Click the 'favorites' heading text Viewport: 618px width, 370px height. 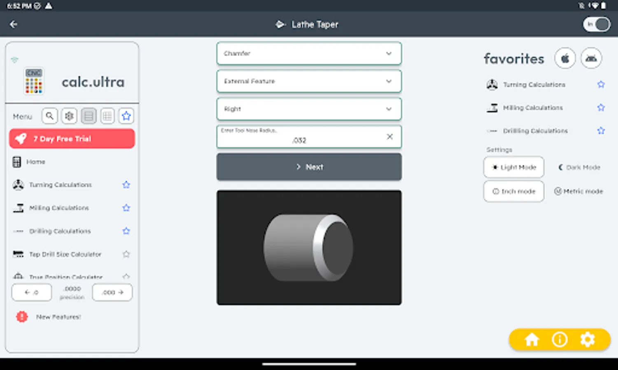point(514,59)
